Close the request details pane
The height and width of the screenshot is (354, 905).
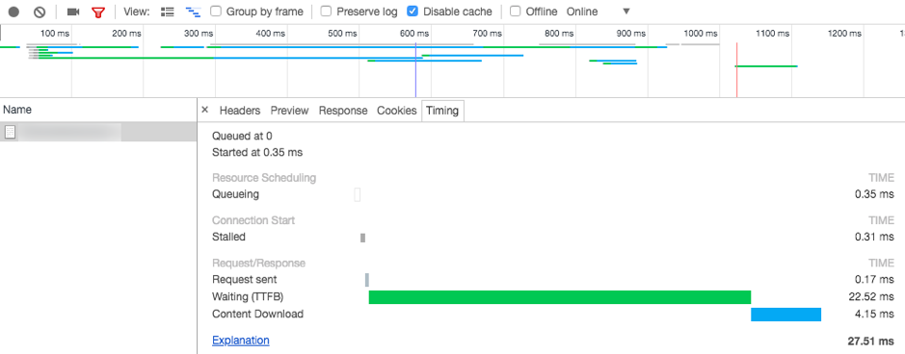(205, 110)
